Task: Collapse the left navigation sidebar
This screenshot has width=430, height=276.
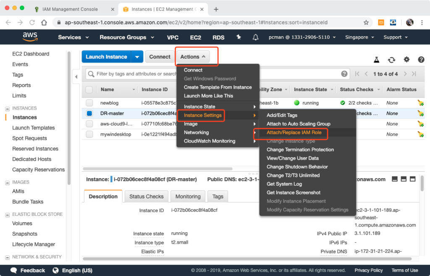Action: pos(76,77)
